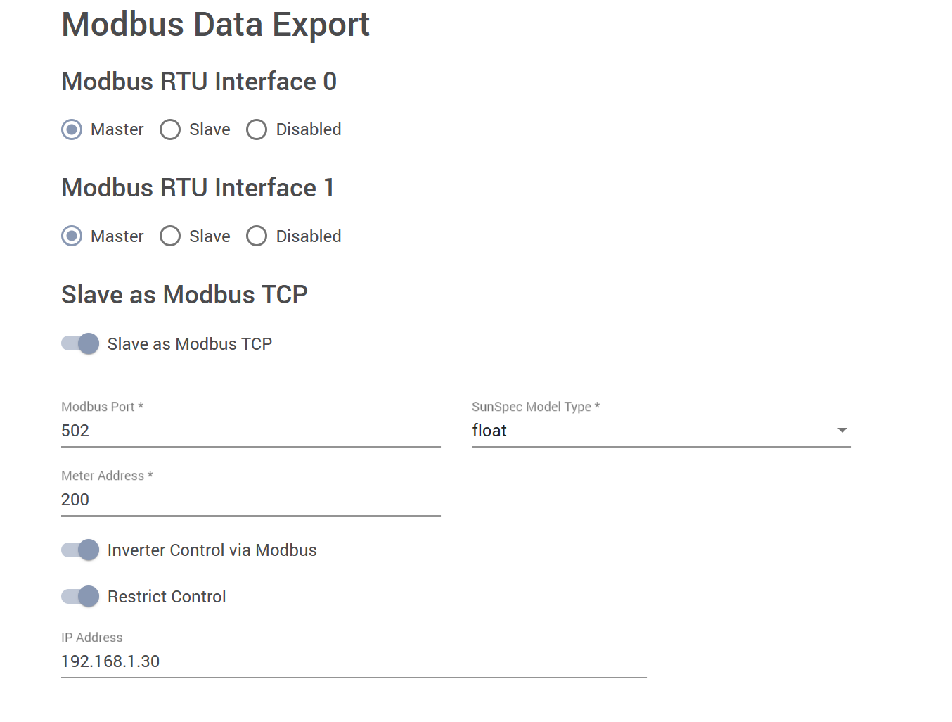Open the SunSpec Model Type dropdown arrow
The image size is (952, 722).
(842, 431)
